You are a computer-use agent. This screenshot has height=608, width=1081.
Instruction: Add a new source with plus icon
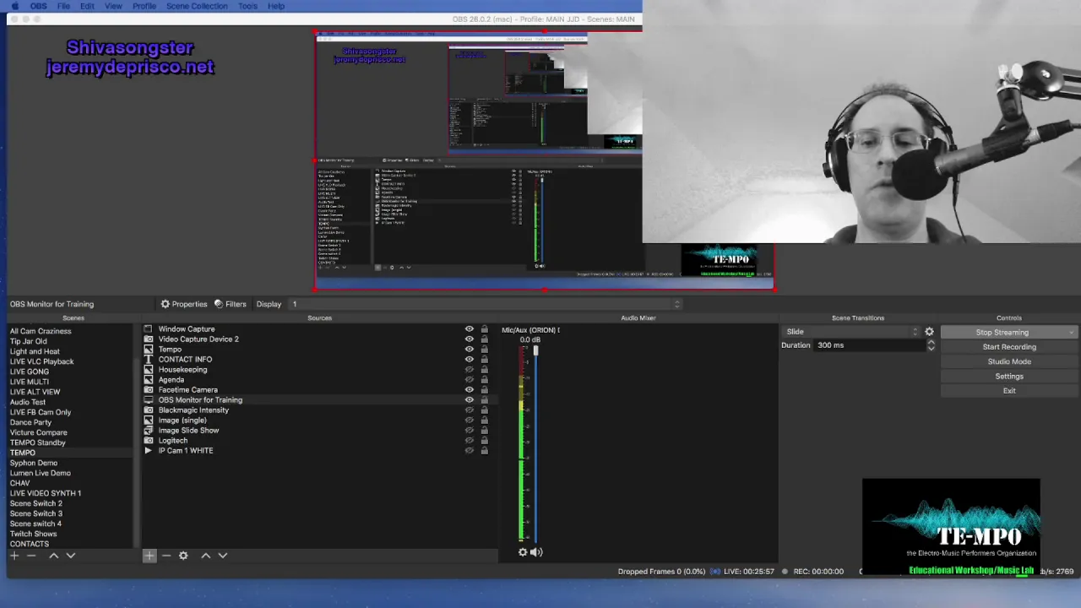click(149, 556)
